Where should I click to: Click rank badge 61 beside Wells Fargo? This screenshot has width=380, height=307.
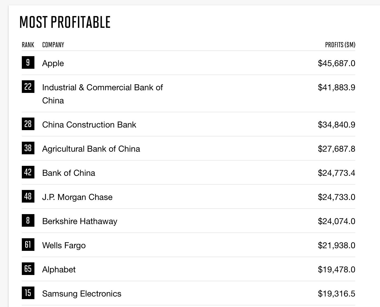click(x=28, y=245)
